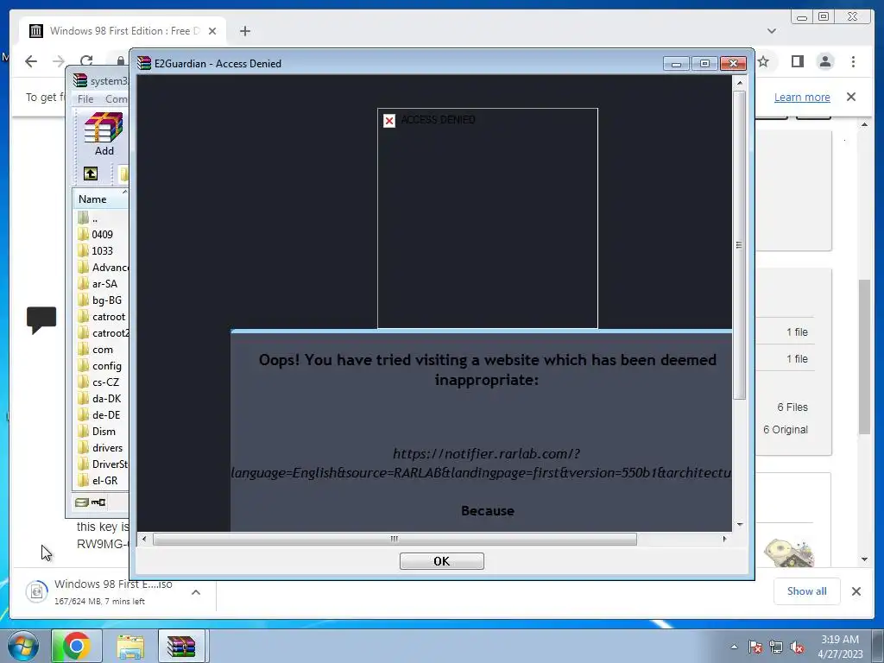
Task: Open the Windows Start button
Action: [22, 646]
